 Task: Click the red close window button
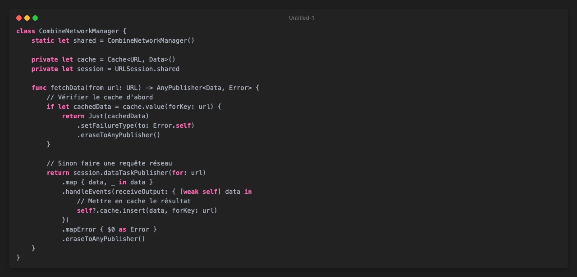(19, 18)
